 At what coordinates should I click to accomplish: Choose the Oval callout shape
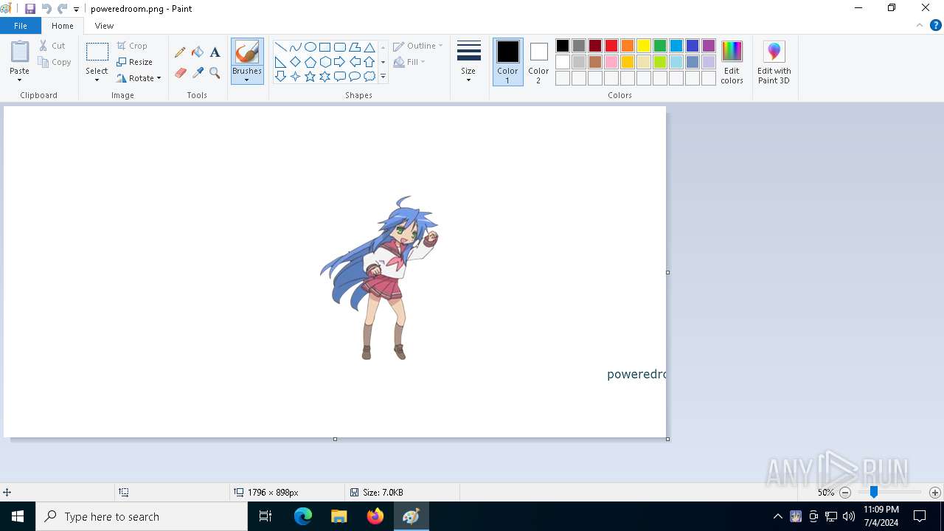click(x=355, y=77)
